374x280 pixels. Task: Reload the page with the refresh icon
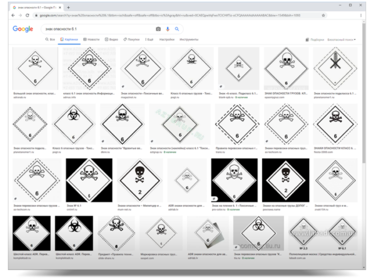[28, 16]
